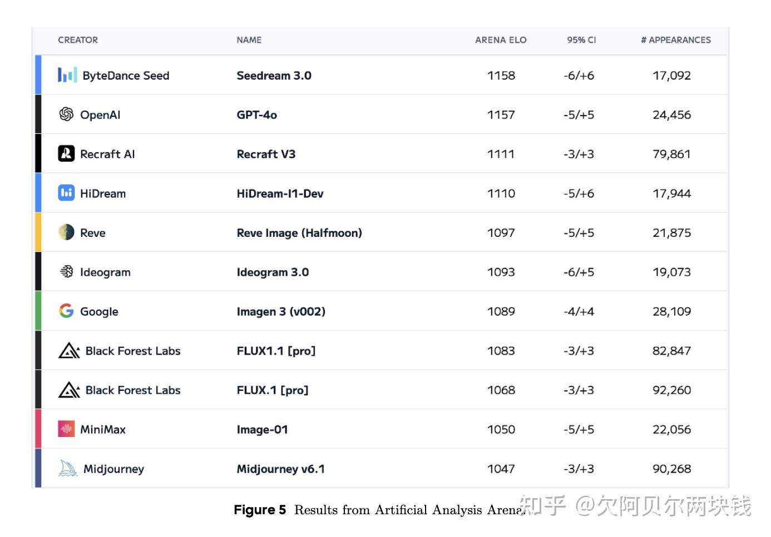Click appearances count 22,056
The width and height of the screenshot is (771, 537).
point(672,430)
